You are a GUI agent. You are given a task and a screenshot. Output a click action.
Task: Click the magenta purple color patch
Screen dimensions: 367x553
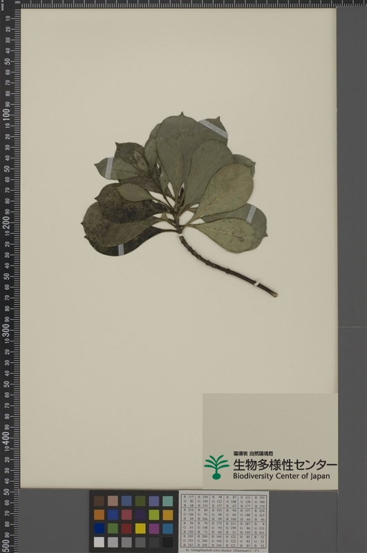154,528
